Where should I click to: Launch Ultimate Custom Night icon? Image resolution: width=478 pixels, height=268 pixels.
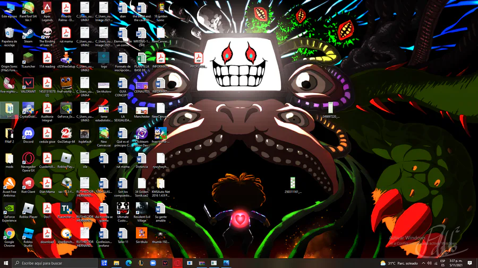point(123,213)
